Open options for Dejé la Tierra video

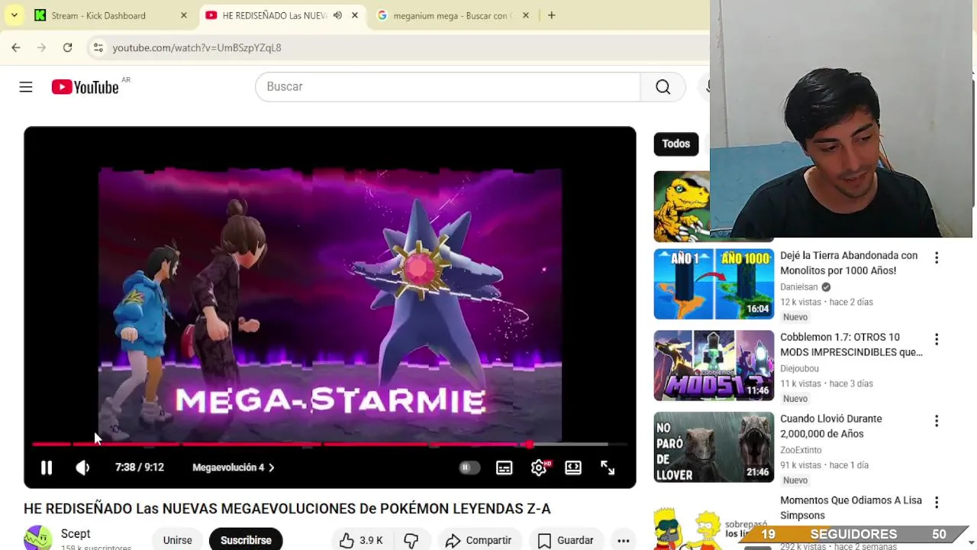pos(937,258)
